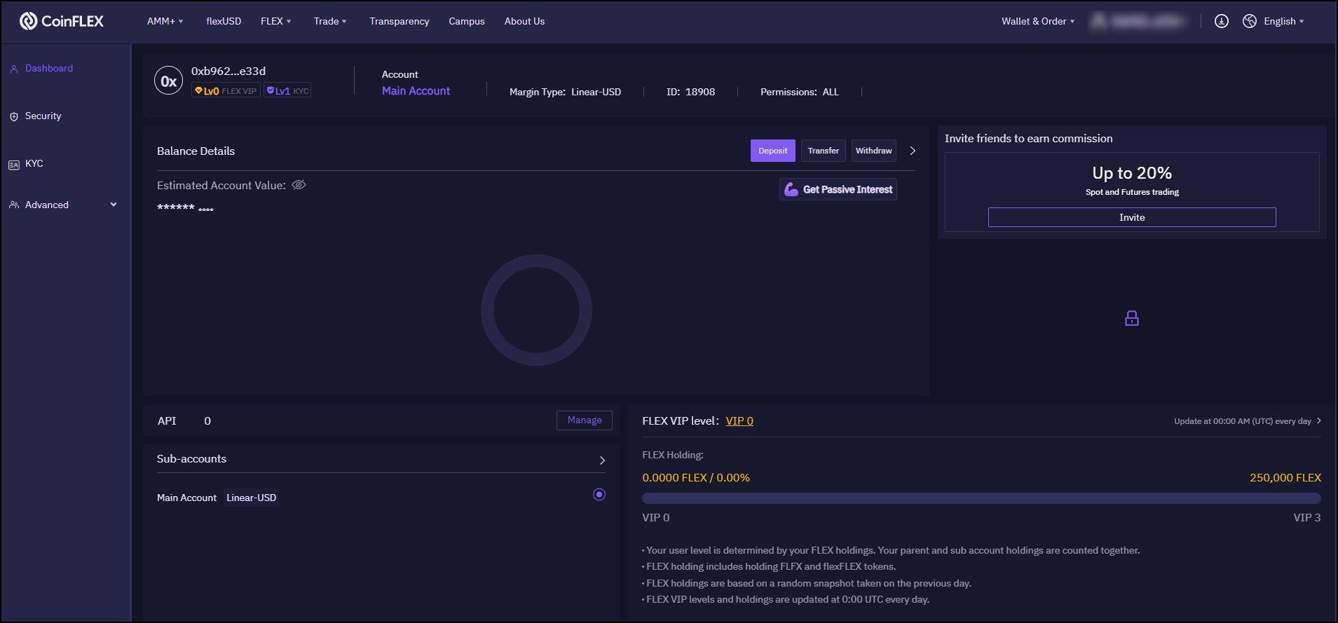Click the 0x wallet avatar
This screenshot has width=1338, height=623.
169,81
